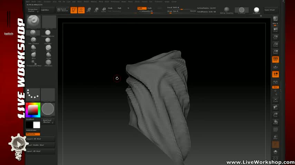Open SubTool Master plugin
295x165 pixels.
pyautogui.click(x=48, y=121)
